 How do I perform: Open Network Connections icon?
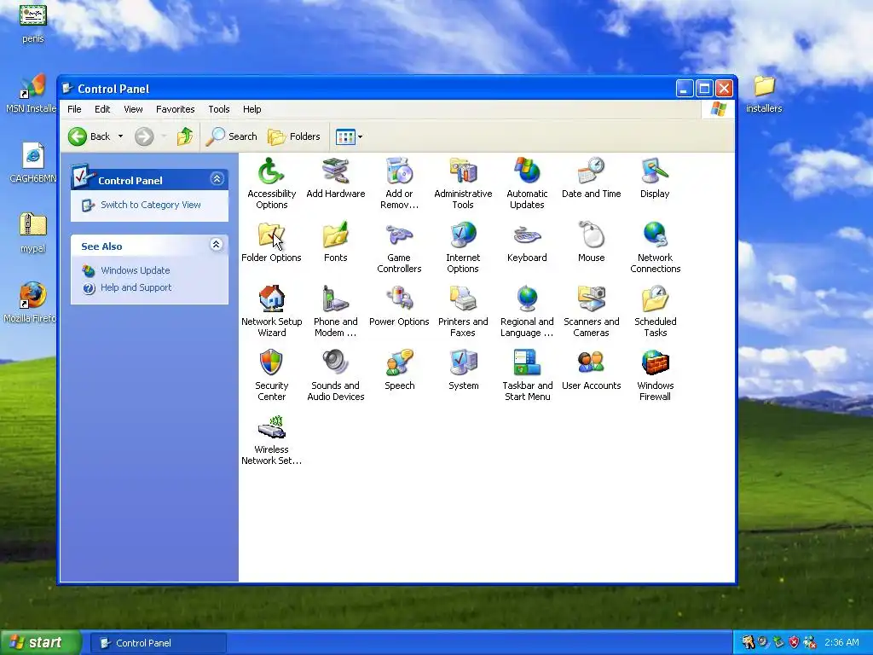655,246
